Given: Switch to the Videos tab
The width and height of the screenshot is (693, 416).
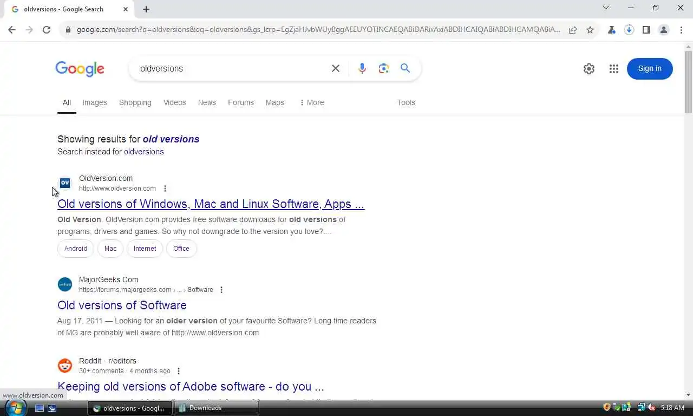Looking at the screenshot, I should click(175, 102).
